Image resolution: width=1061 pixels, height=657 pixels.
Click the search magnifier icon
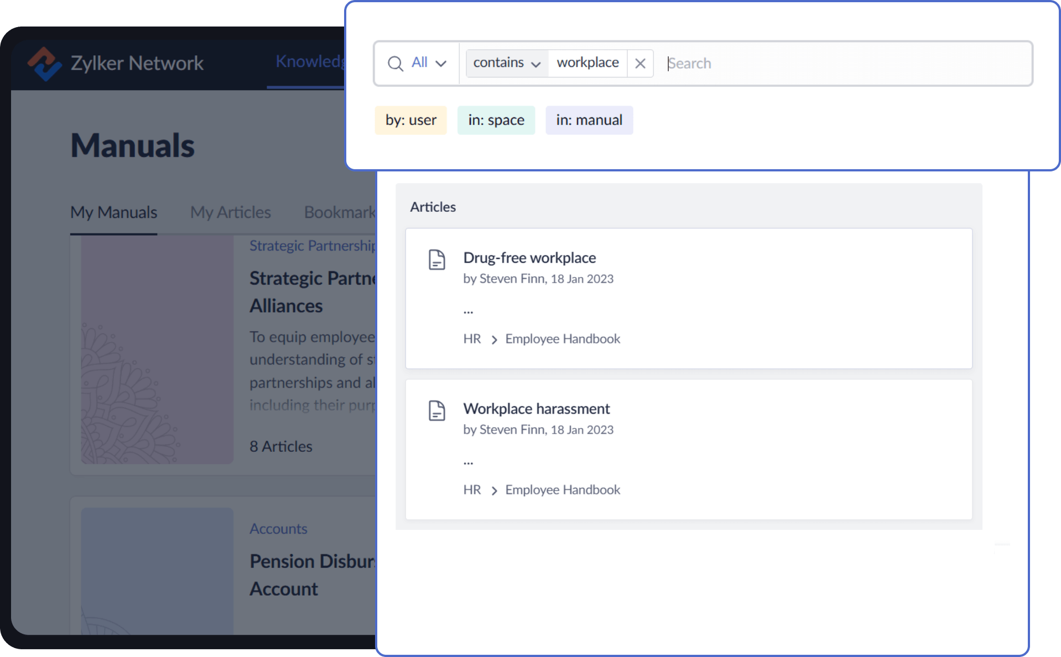[x=395, y=63]
